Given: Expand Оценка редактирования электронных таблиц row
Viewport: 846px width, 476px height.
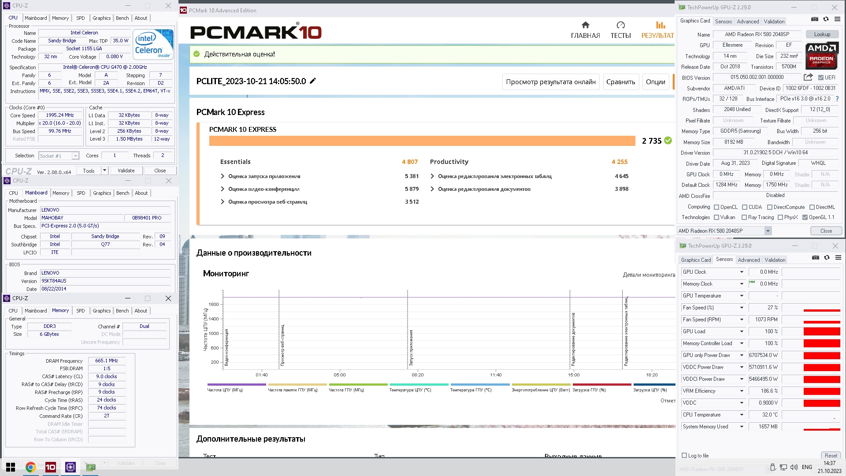Looking at the screenshot, I should (432, 176).
